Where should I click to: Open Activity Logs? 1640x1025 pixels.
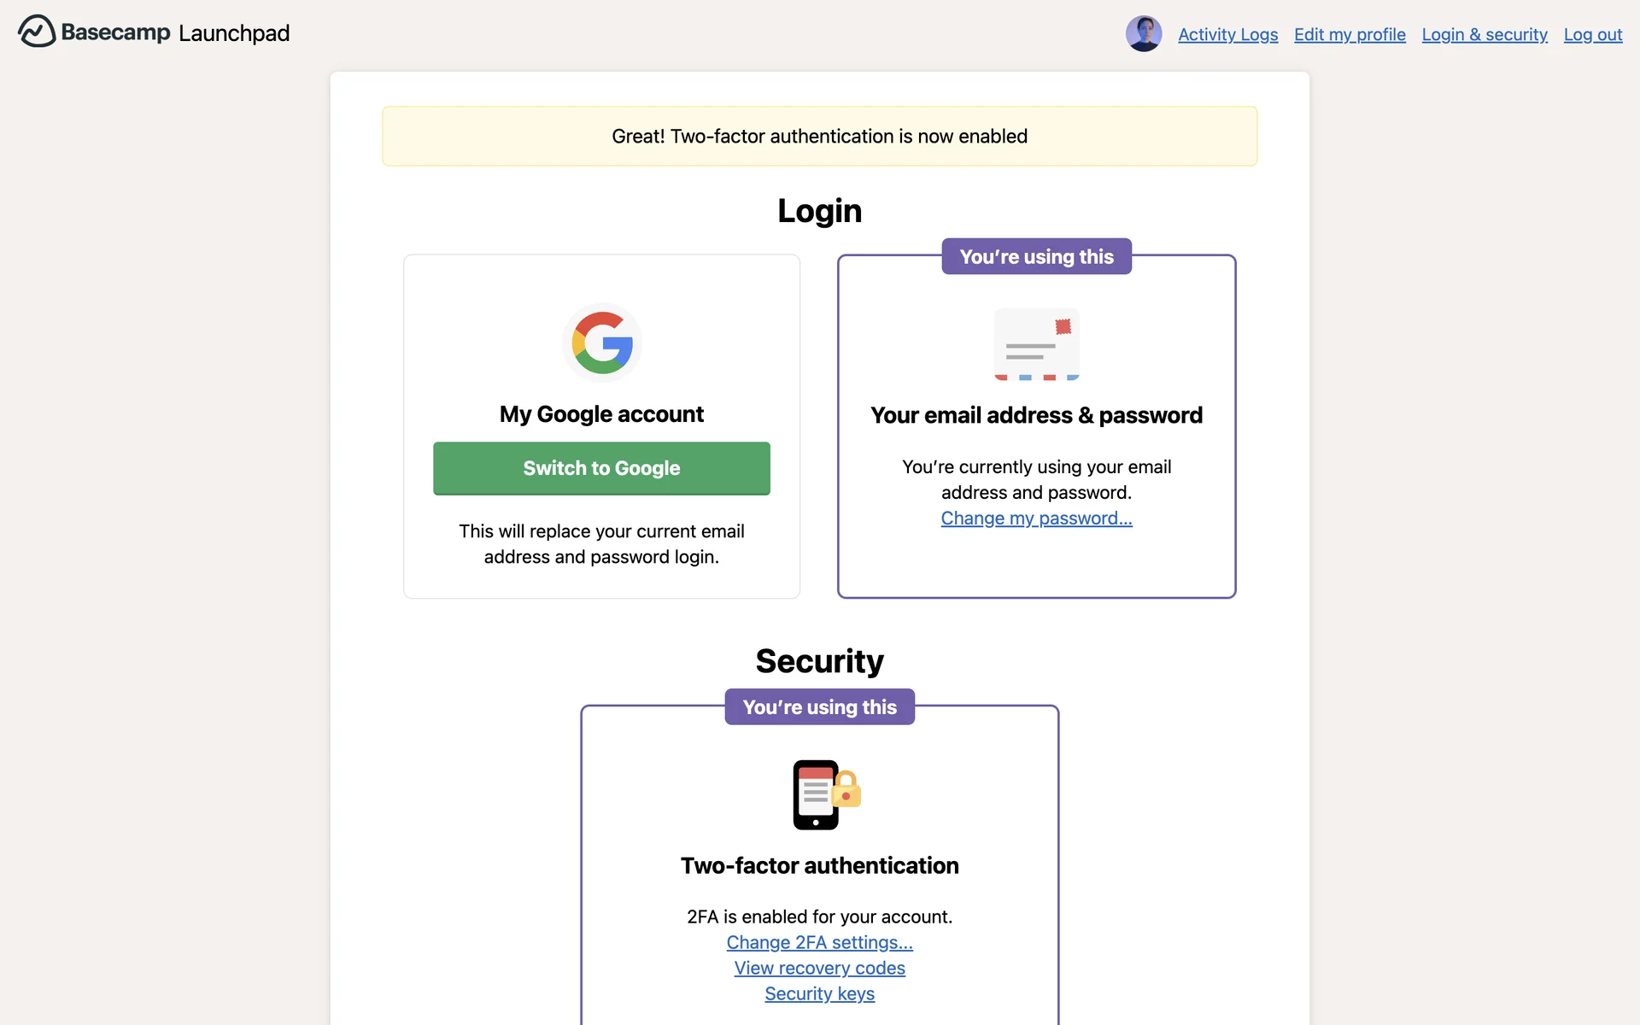[1227, 34]
